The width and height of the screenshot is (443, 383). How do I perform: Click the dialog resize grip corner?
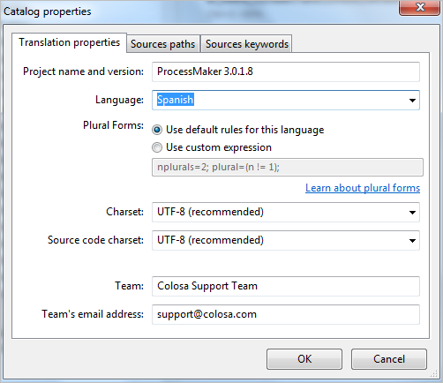click(434, 373)
